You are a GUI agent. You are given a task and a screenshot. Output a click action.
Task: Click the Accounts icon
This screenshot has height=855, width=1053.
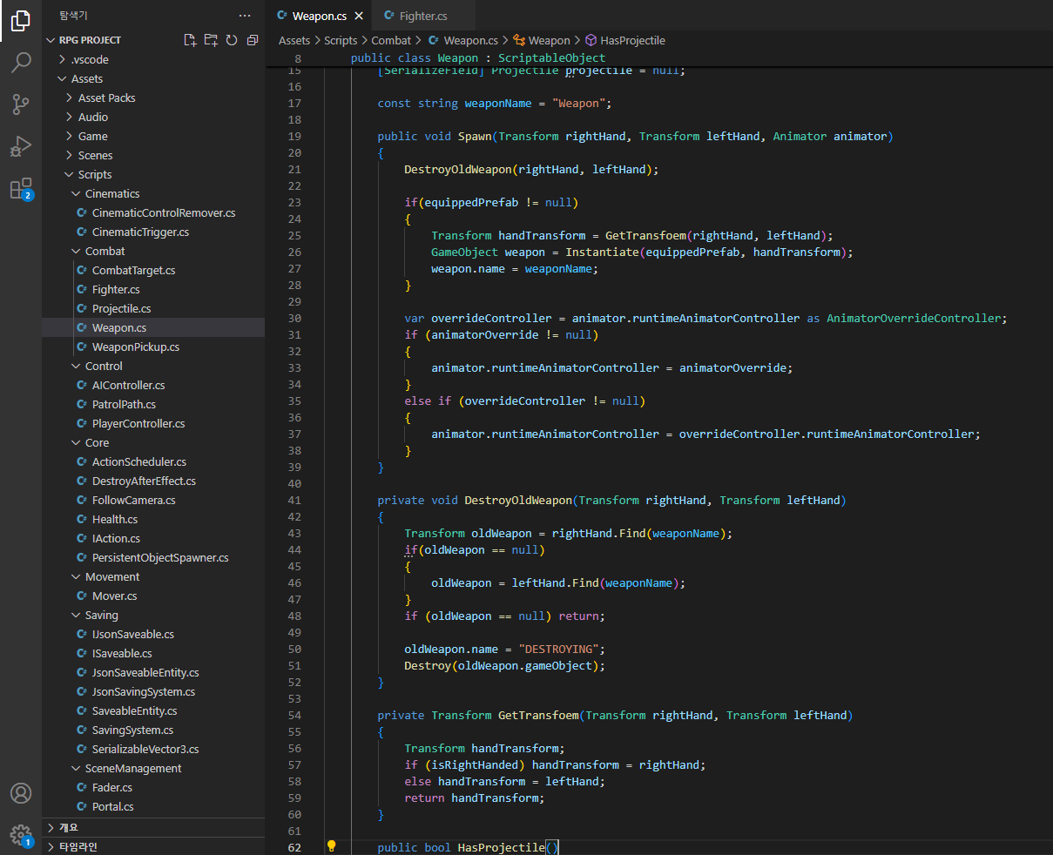coord(21,793)
